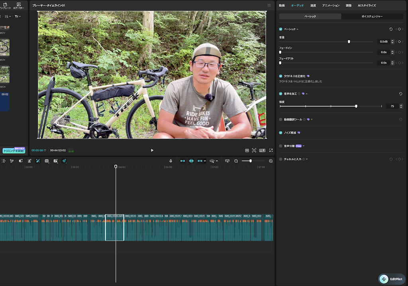Open dropdown arrow beside link icon
408x286 pixels.
pos(205,161)
